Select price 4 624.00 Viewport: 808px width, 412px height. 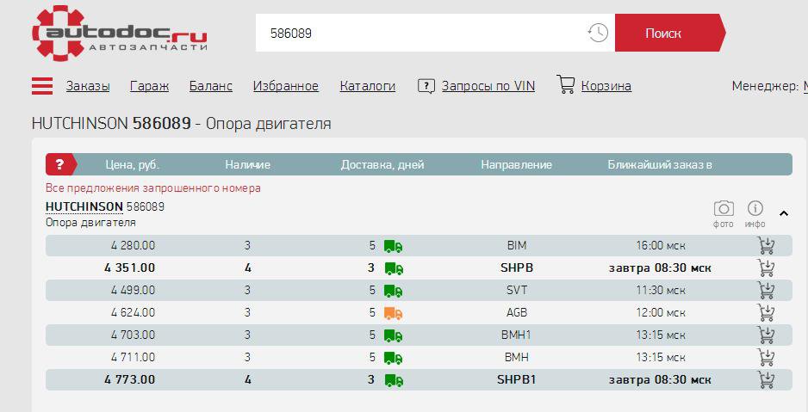point(133,313)
